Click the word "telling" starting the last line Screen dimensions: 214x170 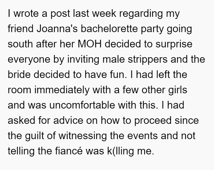pyautogui.click(x=21, y=151)
